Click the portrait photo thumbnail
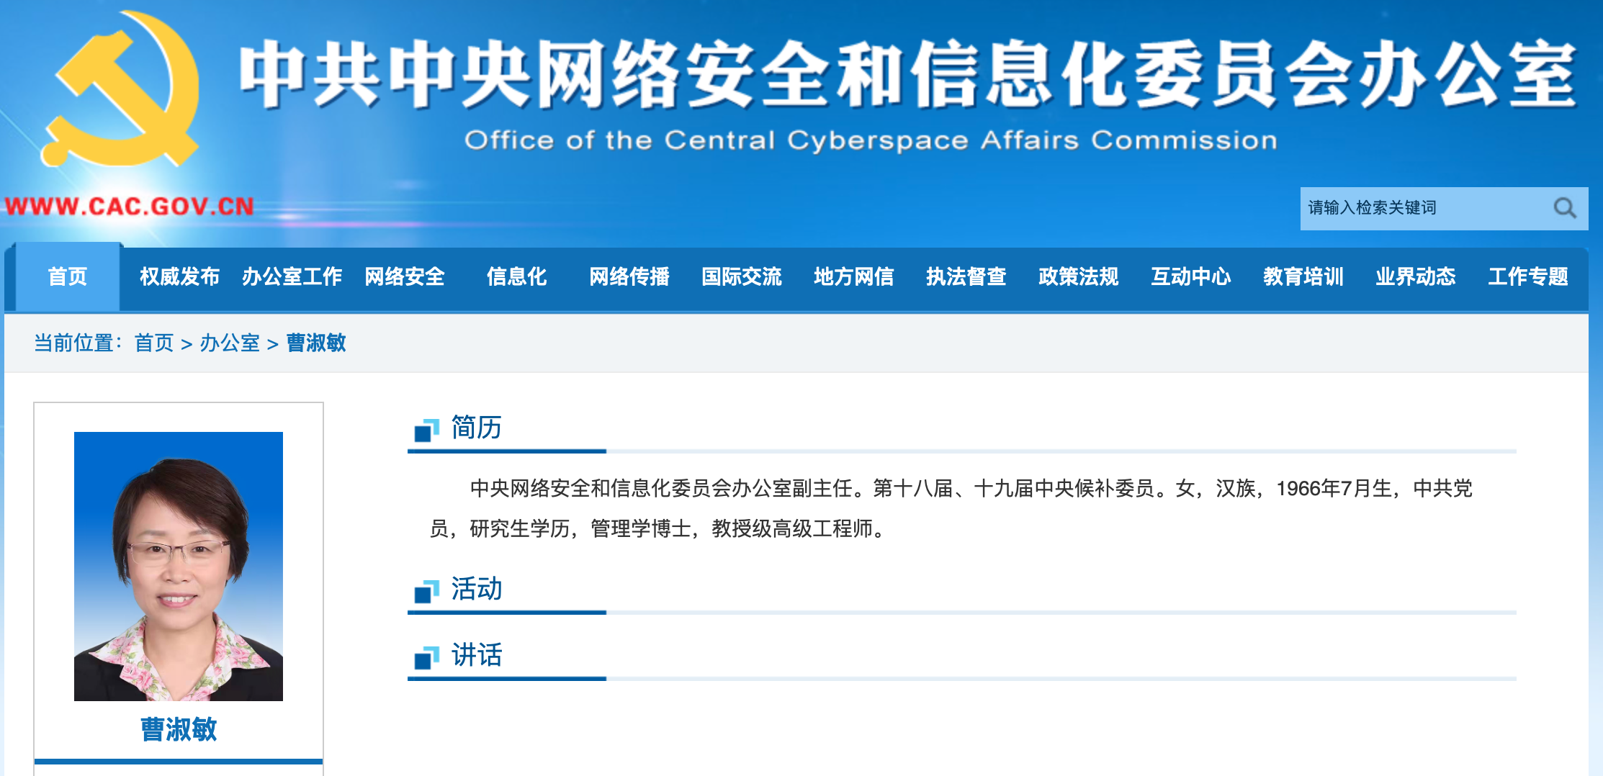 [179, 566]
